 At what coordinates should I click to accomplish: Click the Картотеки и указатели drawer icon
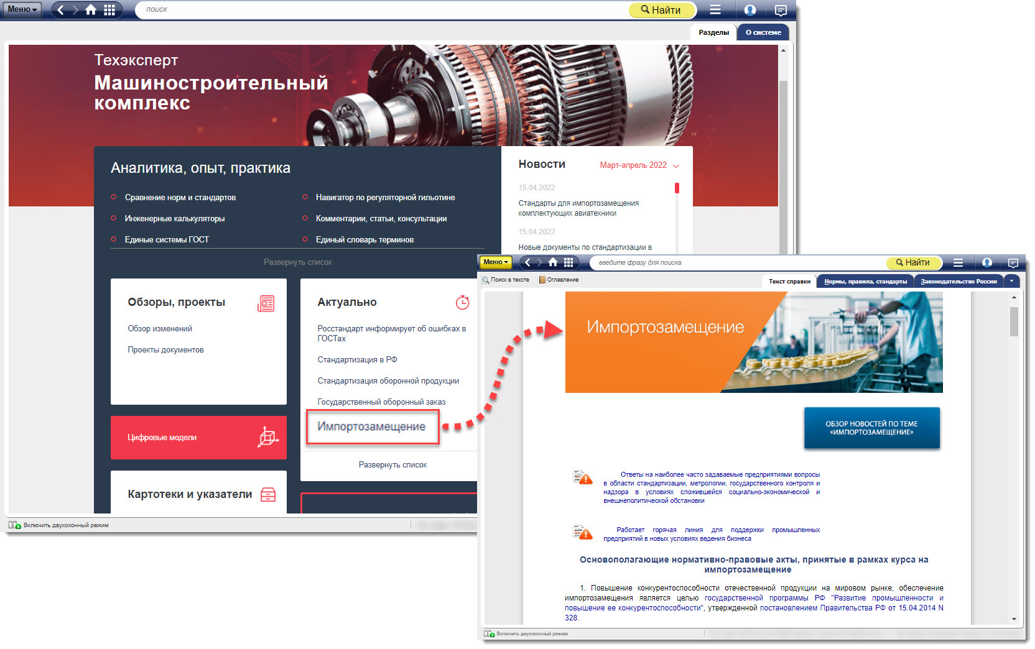click(x=268, y=495)
